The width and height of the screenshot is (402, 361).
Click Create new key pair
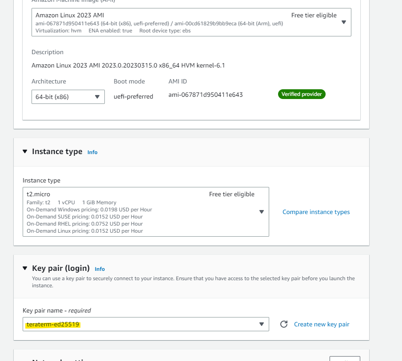coord(321,324)
